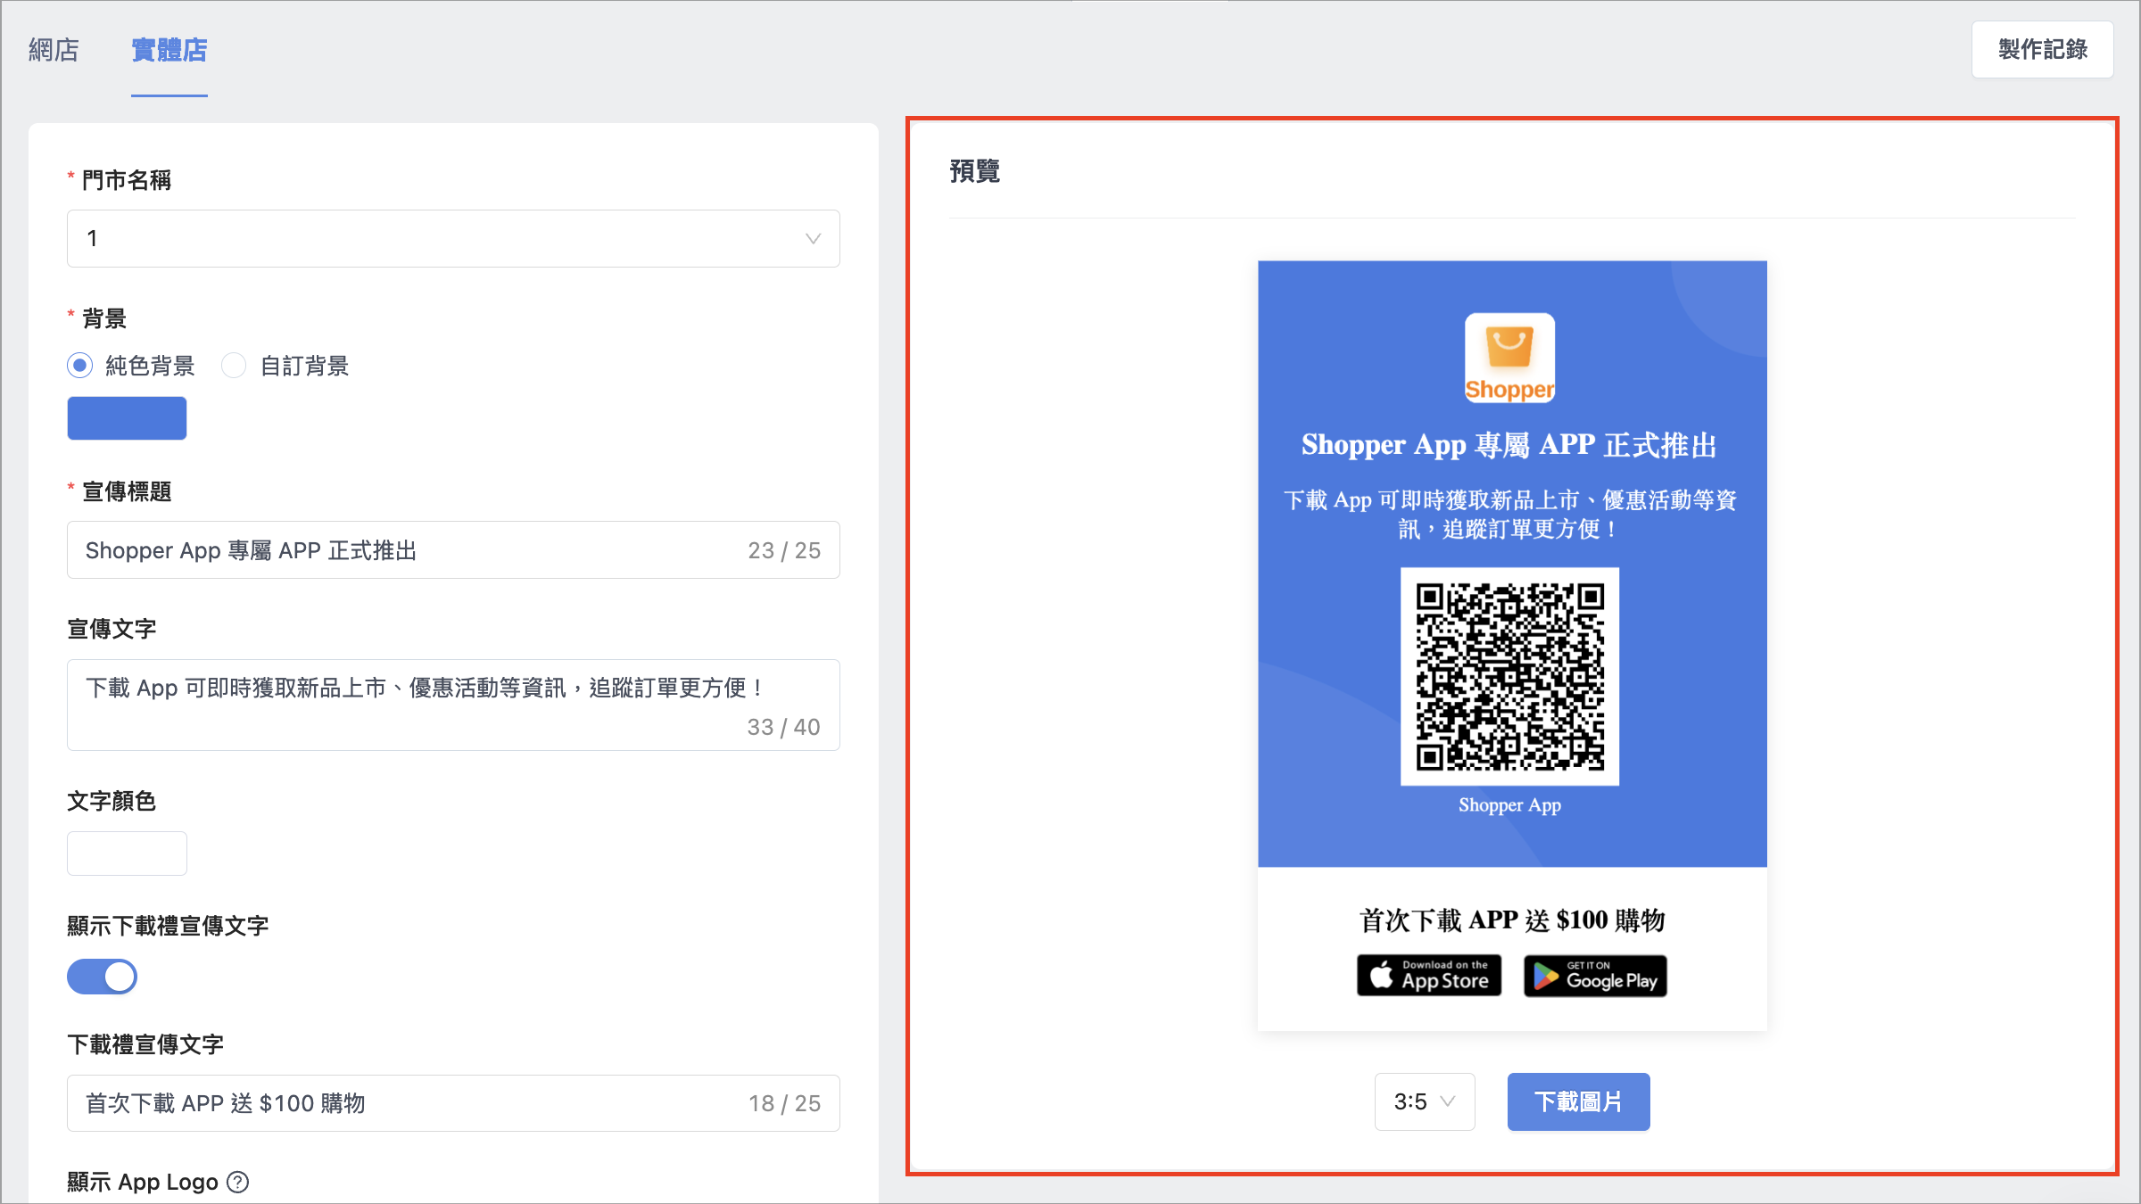Download the poster with 下載圖片
The height and width of the screenshot is (1204, 2141).
pos(1578,1102)
